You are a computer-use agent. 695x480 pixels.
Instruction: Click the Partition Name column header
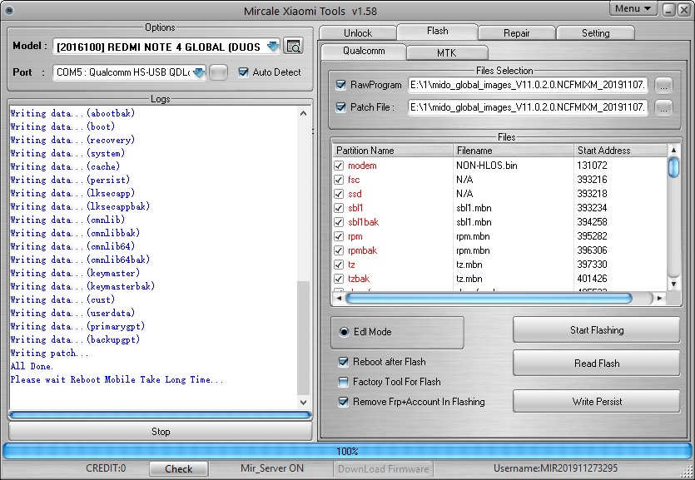393,151
